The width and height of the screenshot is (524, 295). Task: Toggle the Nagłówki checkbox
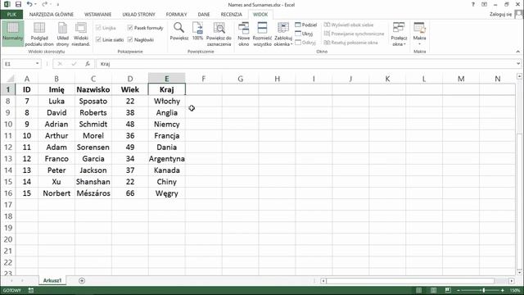point(130,39)
